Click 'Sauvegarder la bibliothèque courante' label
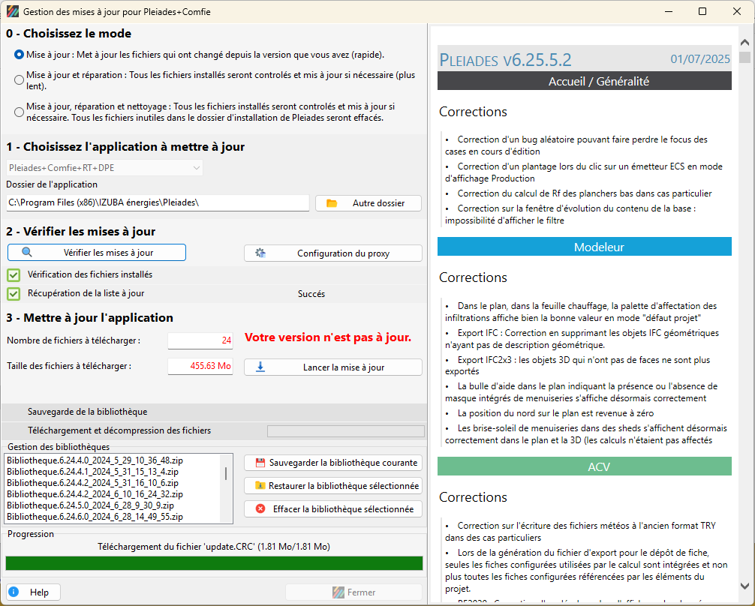The height and width of the screenshot is (606, 755). (x=343, y=463)
